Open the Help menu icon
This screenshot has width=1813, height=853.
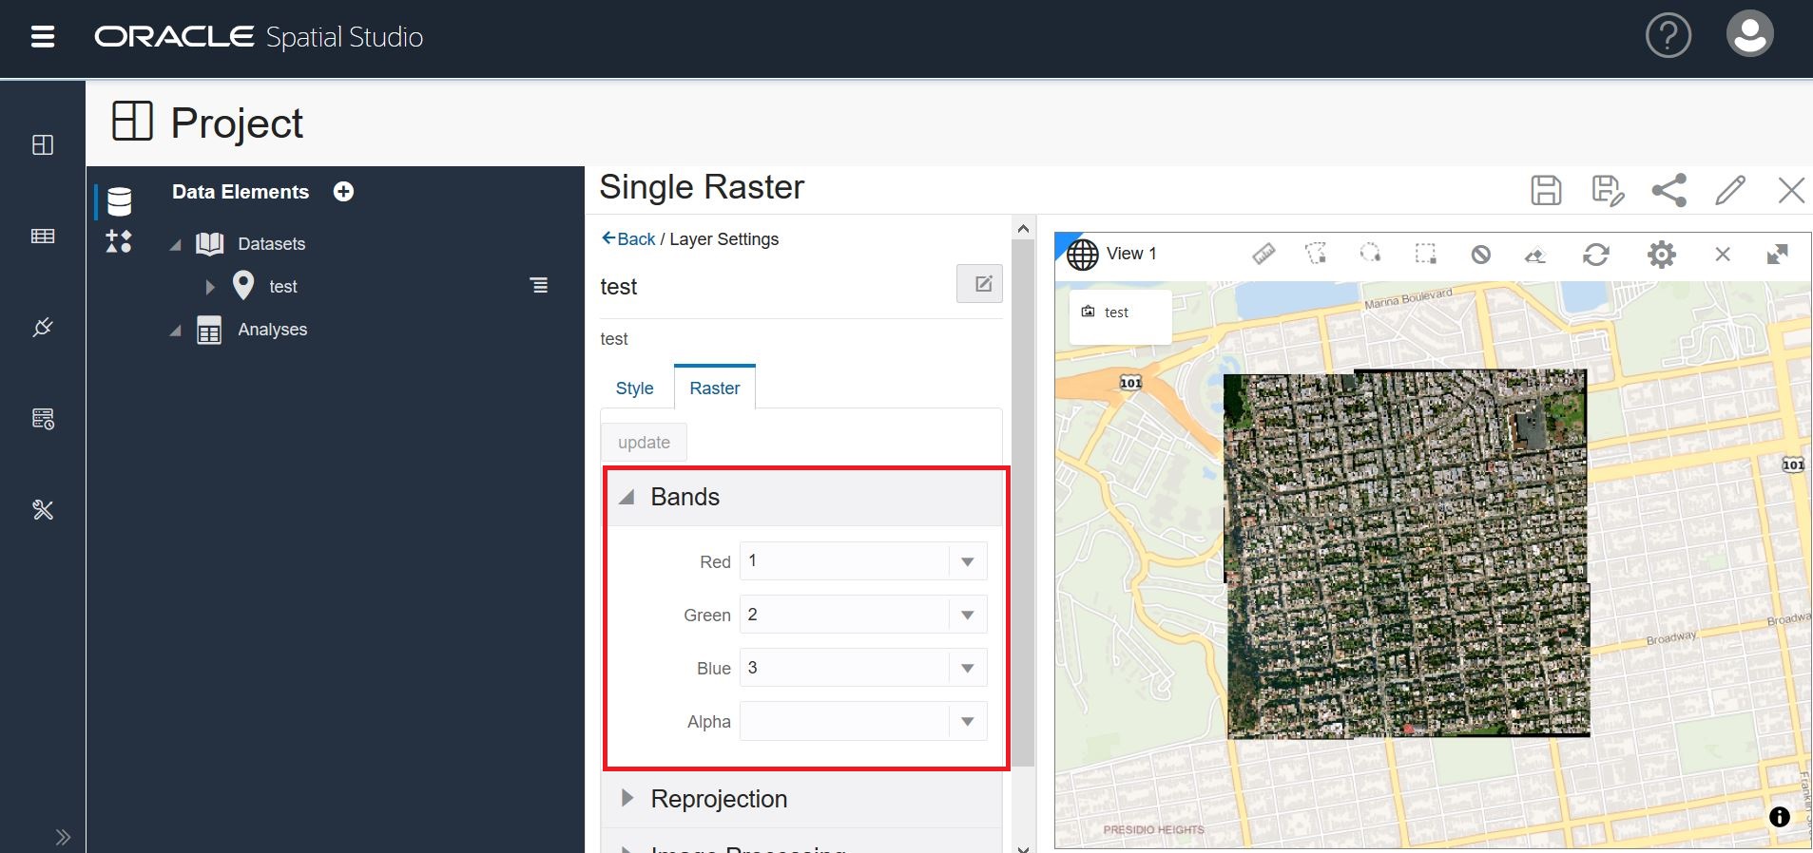(x=1668, y=36)
